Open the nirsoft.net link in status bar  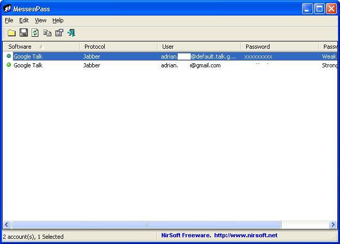point(246,235)
